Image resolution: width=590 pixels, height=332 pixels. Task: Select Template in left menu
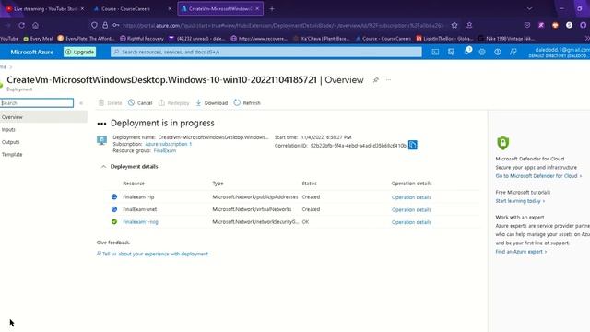(x=12, y=154)
